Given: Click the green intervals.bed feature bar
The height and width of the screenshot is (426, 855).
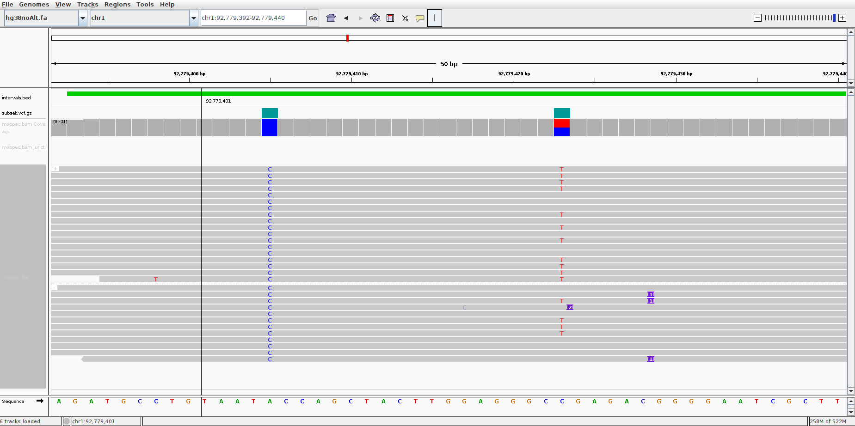Looking at the screenshot, I should (456, 94).
